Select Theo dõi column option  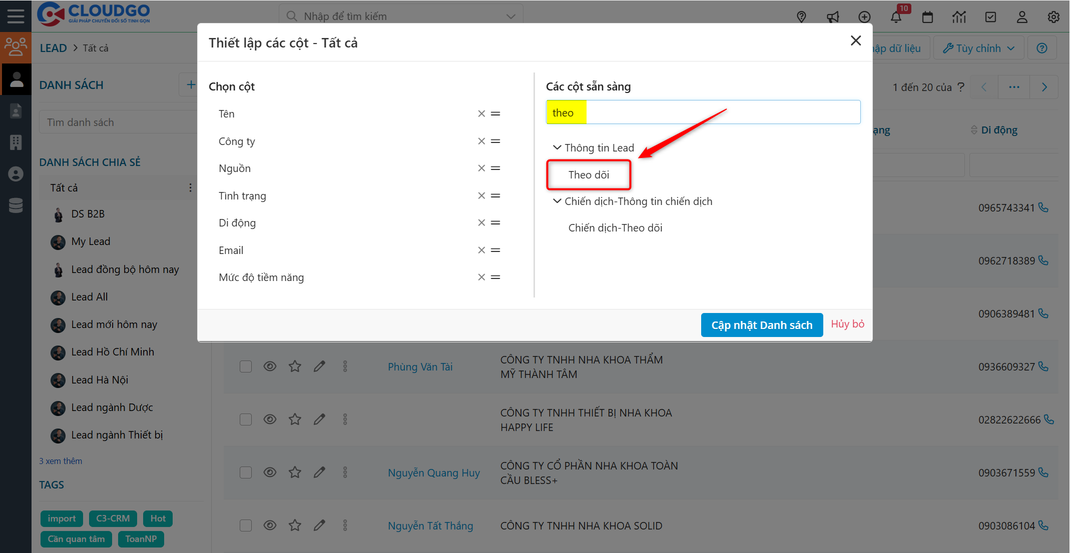point(589,175)
